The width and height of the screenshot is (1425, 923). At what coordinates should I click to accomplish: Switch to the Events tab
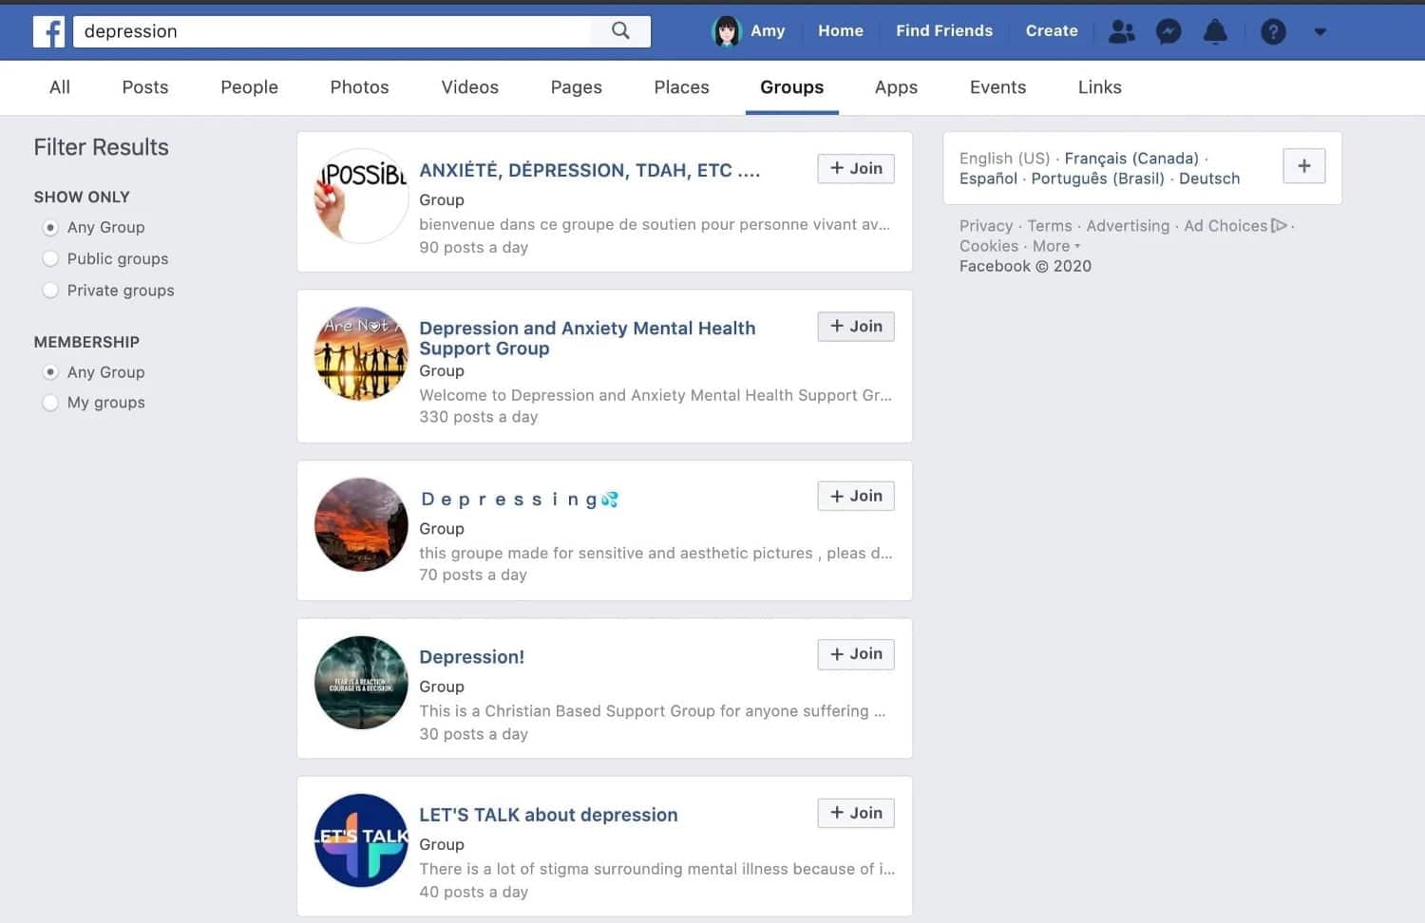point(997,87)
